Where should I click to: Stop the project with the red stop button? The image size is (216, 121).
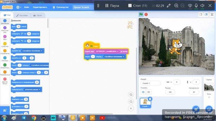tap(146, 14)
